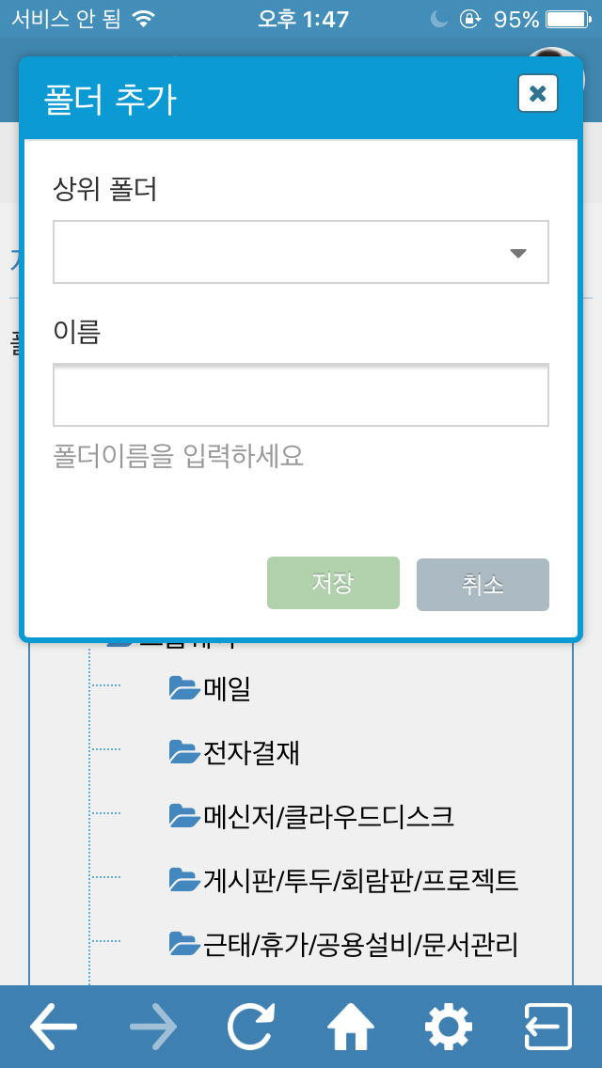Click the 저장 button
602x1068 pixels.
coord(333,583)
